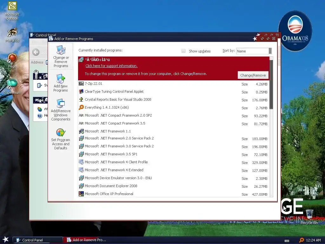Open Add/Remove Windows Components
This screenshot has width=325, height=244.
(x=61, y=110)
